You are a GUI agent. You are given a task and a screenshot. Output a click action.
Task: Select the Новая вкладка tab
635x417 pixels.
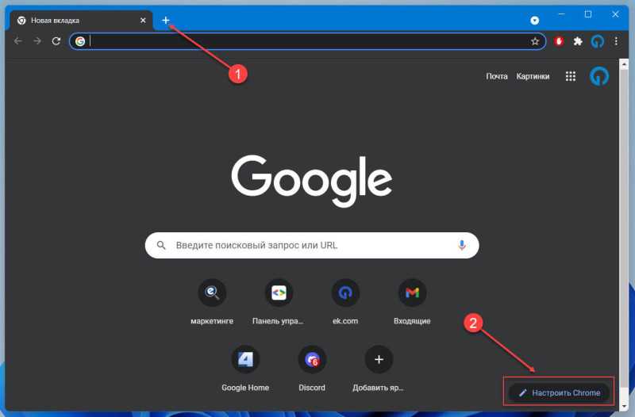81,21
